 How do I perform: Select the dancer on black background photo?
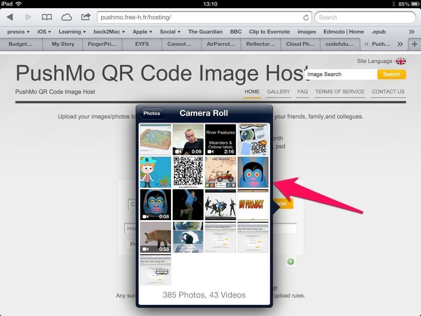tap(188, 205)
